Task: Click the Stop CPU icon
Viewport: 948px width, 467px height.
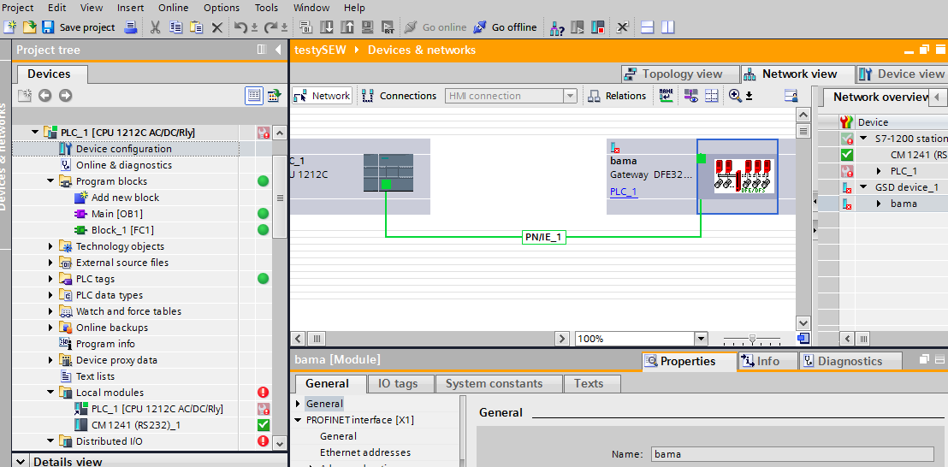Action: 598,27
